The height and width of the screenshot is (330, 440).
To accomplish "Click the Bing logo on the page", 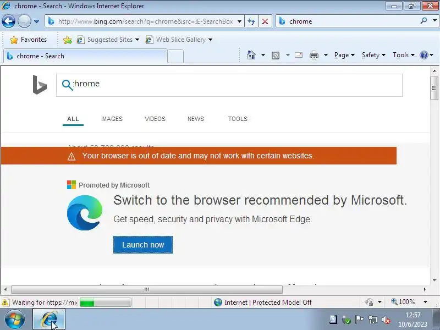I will (40, 85).
